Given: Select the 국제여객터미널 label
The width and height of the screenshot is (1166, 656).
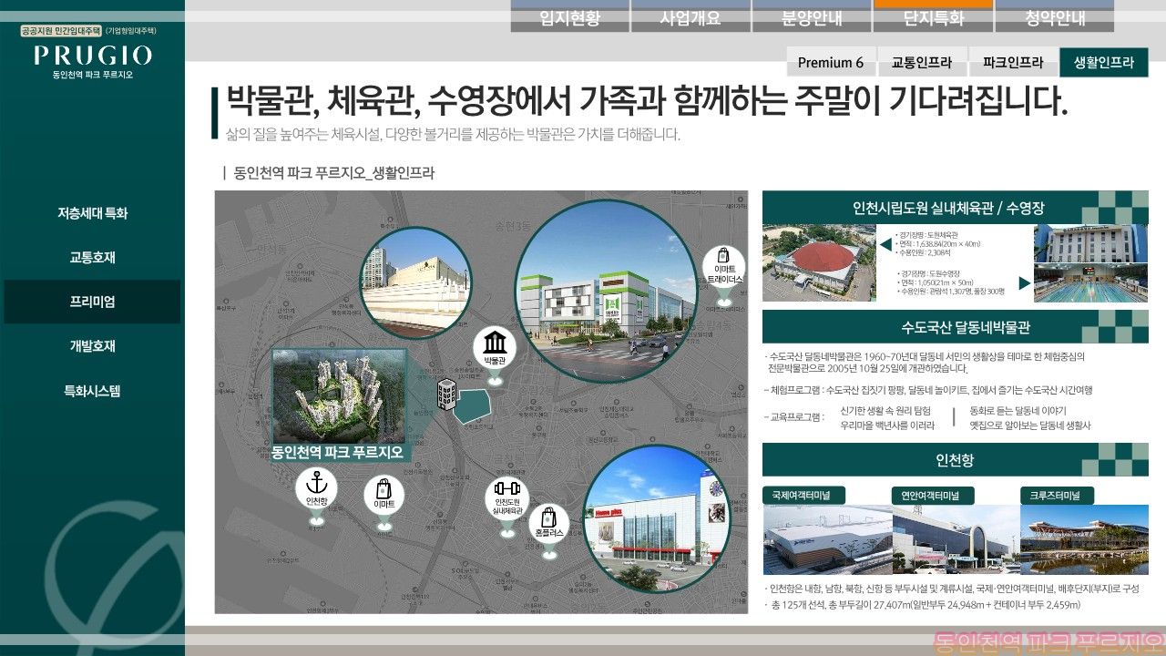Looking at the screenshot, I should [803, 496].
